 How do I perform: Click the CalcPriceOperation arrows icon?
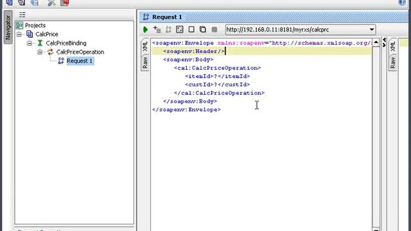(x=50, y=52)
